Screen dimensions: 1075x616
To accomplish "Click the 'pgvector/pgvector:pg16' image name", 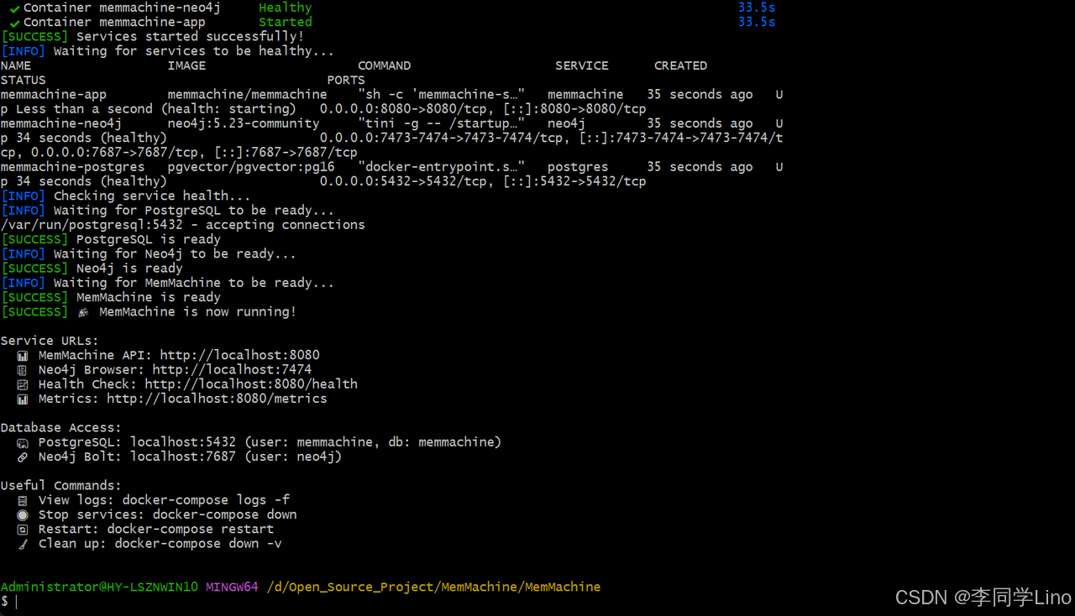I will pyautogui.click(x=251, y=167).
